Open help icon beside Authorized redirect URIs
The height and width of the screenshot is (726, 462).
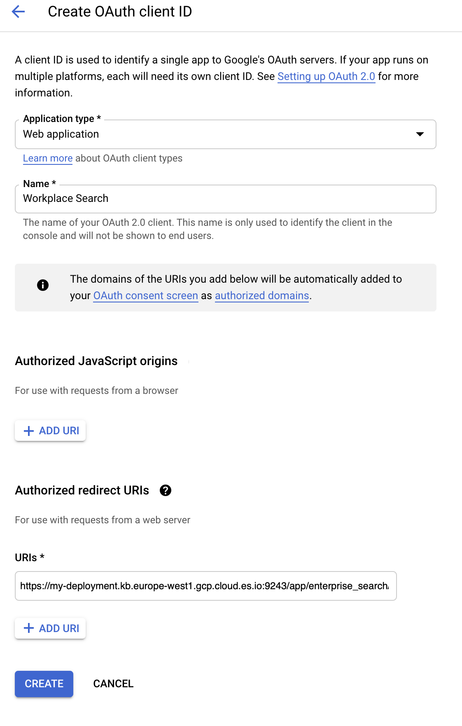[x=166, y=490]
